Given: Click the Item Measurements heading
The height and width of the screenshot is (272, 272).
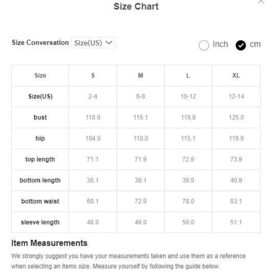Looking at the screenshot, I should point(49,243).
